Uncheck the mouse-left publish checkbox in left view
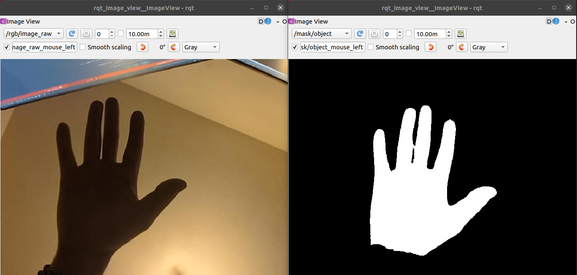 click(x=5, y=47)
